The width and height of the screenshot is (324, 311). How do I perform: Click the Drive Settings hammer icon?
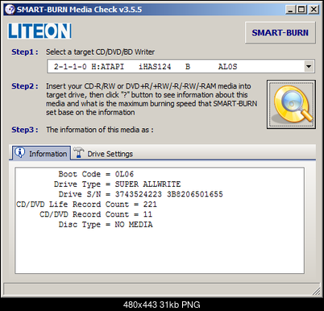coord(78,152)
